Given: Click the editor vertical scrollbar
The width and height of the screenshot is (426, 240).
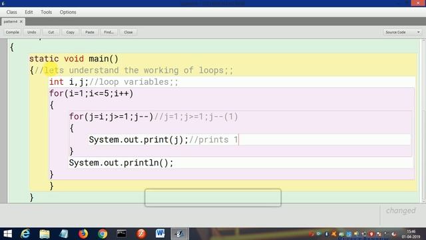Looking at the screenshot, I should click(423, 121).
